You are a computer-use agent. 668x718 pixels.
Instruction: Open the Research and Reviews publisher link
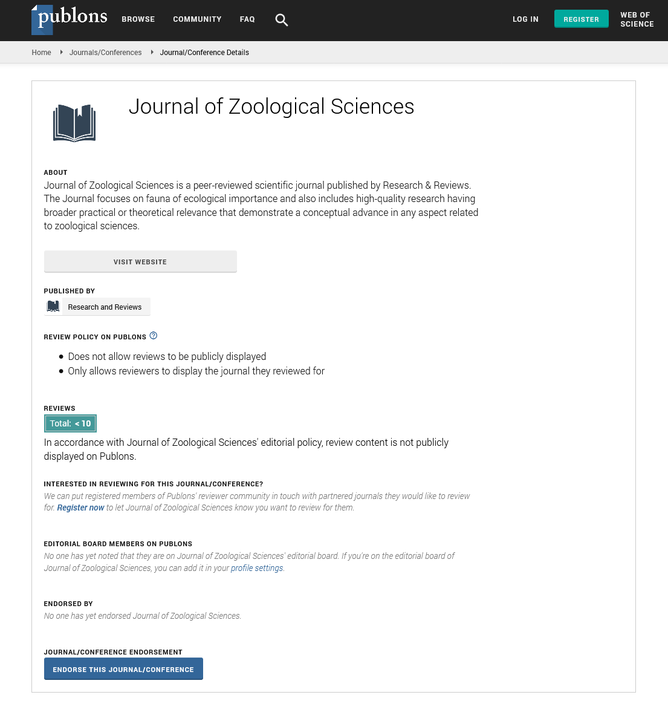[105, 307]
